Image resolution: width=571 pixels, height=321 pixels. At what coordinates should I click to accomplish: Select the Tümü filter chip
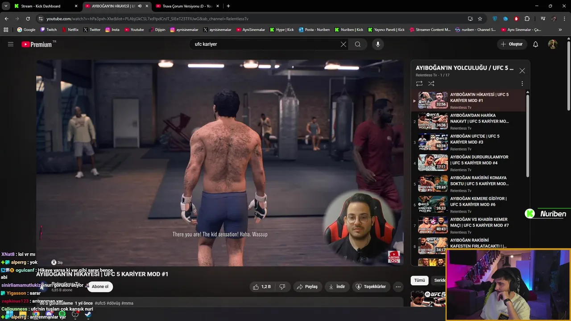[x=419, y=280]
